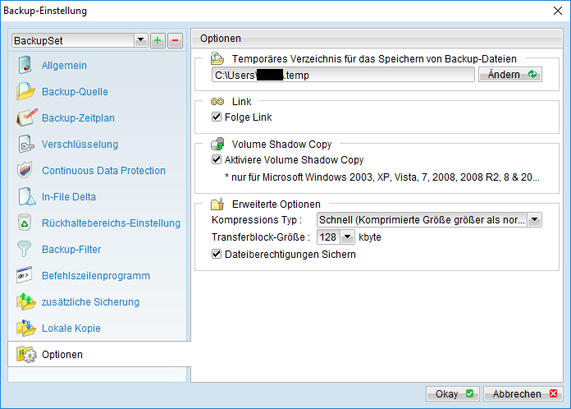The height and width of the screenshot is (409, 571).
Task: Confirm with the Okay button
Action: pyautogui.click(x=453, y=393)
